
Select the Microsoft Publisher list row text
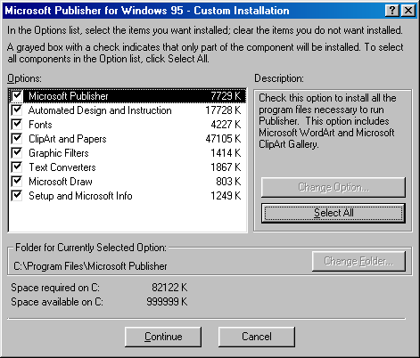[x=69, y=96]
